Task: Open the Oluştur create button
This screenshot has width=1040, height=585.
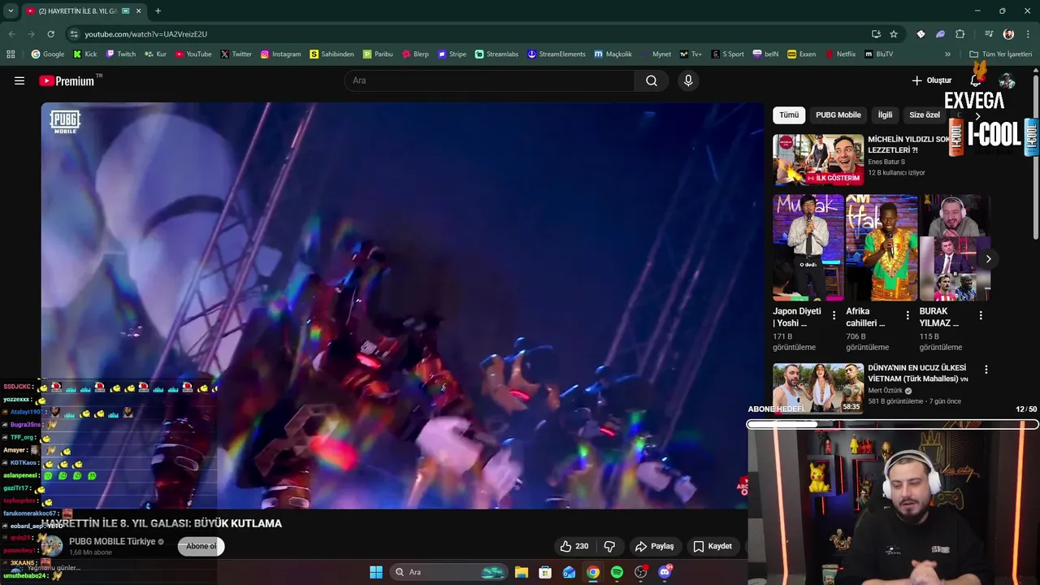Action: pos(931,80)
